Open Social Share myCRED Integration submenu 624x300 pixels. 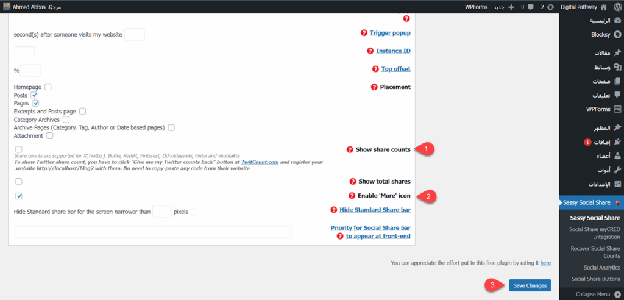[x=595, y=233]
